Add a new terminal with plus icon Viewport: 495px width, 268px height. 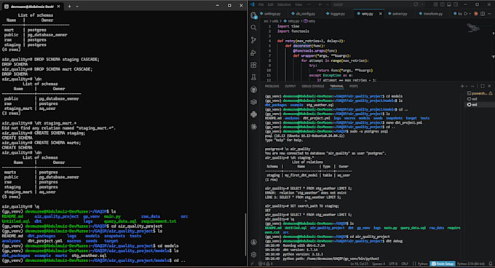(462, 86)
